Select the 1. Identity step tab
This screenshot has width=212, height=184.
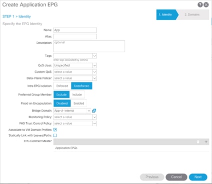click(x=166, y=15)
